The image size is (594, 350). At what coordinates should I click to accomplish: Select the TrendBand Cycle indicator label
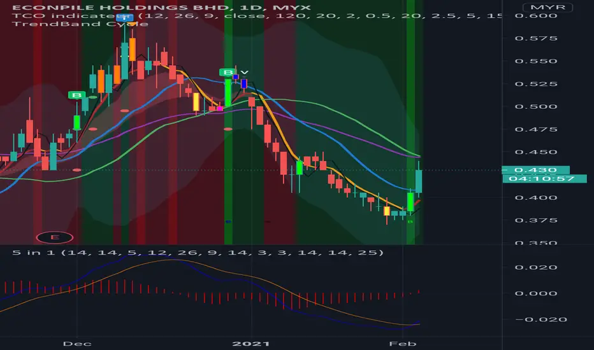(80, 24)
